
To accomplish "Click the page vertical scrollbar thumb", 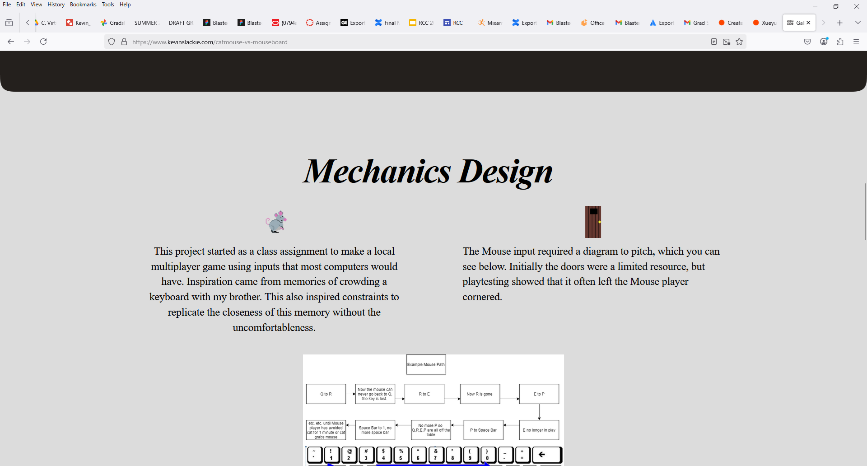I will [x=865, y=211].
